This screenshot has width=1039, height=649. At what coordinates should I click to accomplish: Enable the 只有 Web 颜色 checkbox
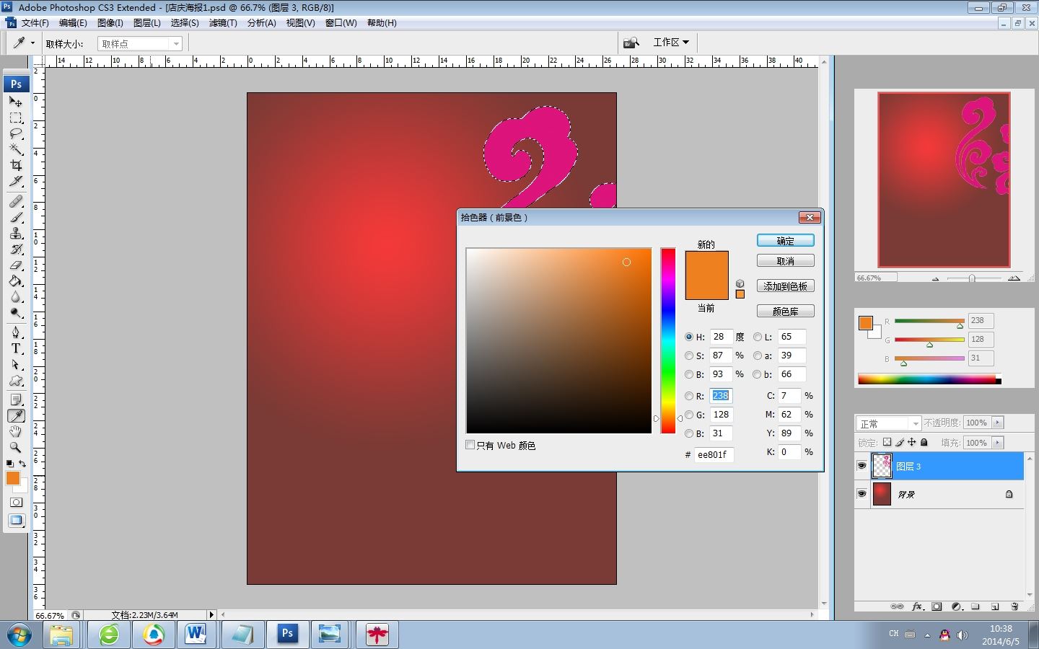point(470,445)
